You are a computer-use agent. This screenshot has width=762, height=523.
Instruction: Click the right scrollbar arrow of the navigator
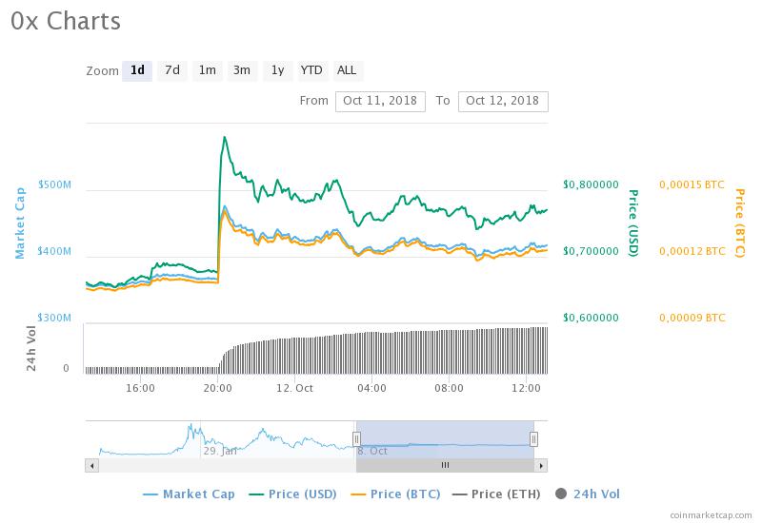(541, 465)
